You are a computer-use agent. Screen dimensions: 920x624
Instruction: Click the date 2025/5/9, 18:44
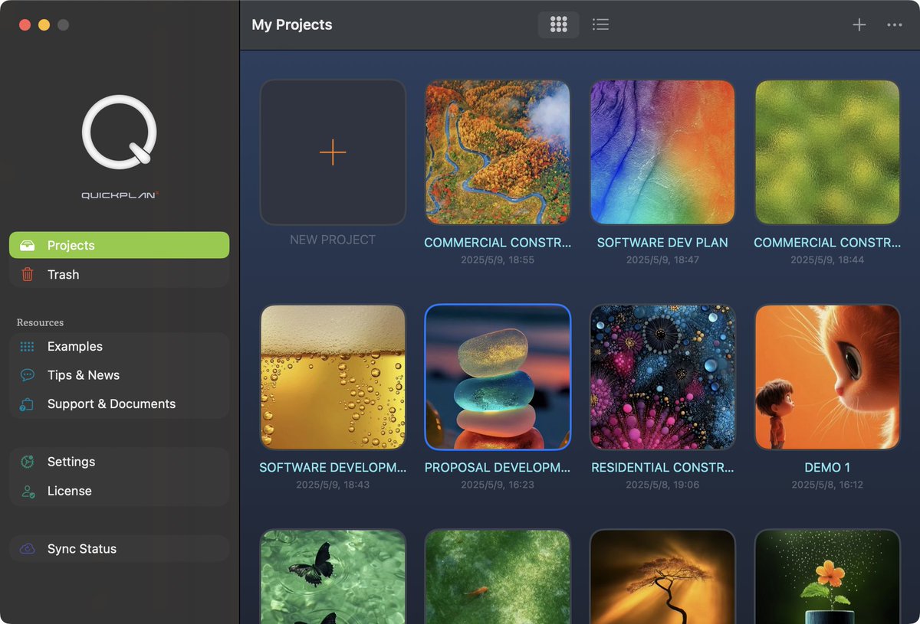pyautogui.click(x=827, y=260)
